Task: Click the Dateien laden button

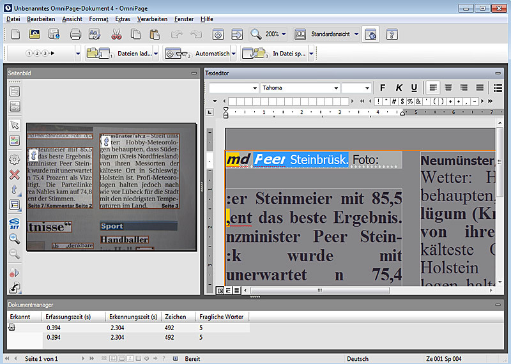Action: 119,54
